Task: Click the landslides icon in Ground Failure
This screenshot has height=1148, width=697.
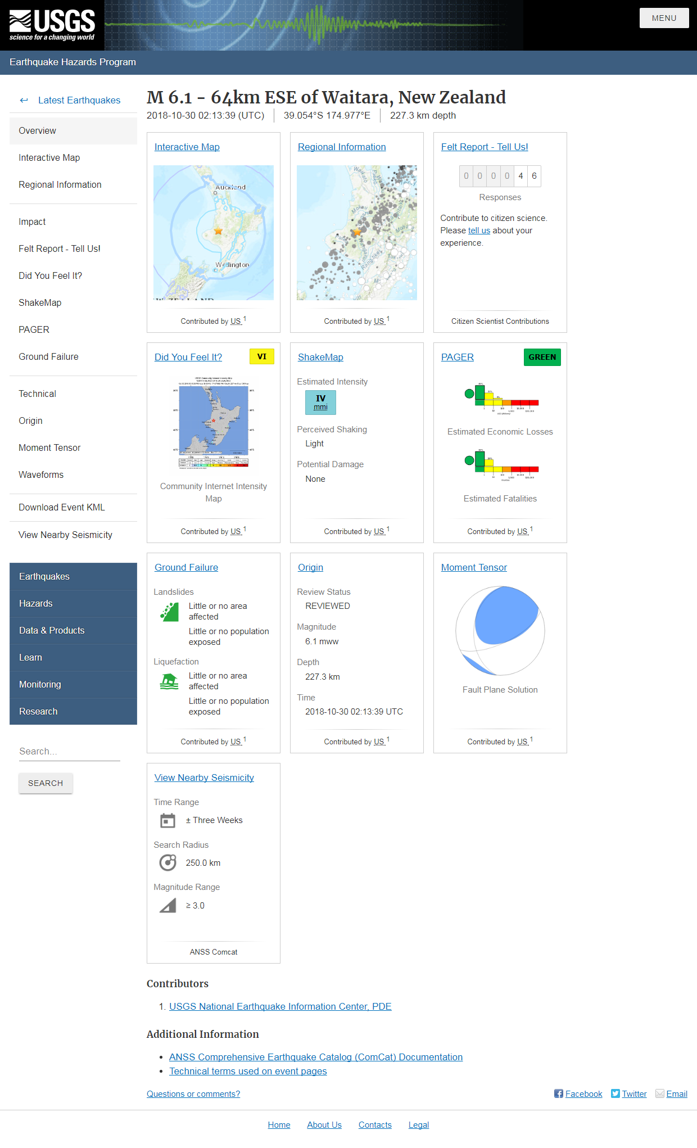Action: click(x=169, y=612)
